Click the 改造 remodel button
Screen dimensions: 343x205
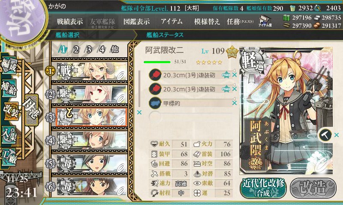[313, 188]
